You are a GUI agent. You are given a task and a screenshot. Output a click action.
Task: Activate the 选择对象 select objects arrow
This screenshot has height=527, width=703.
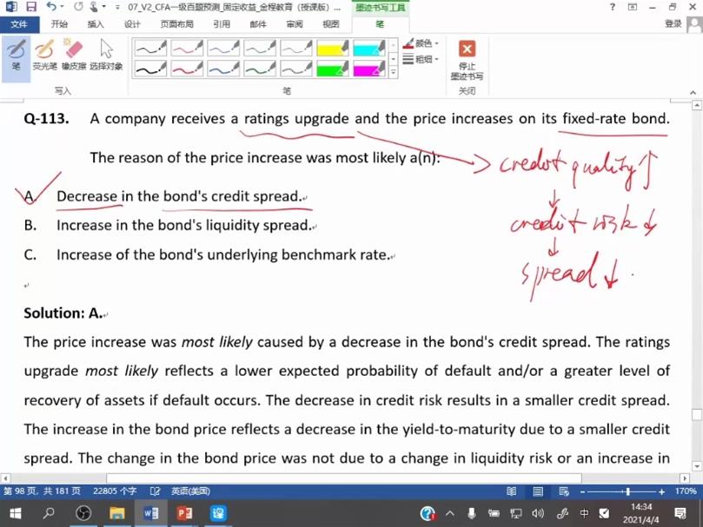click(x=106, y=56)
